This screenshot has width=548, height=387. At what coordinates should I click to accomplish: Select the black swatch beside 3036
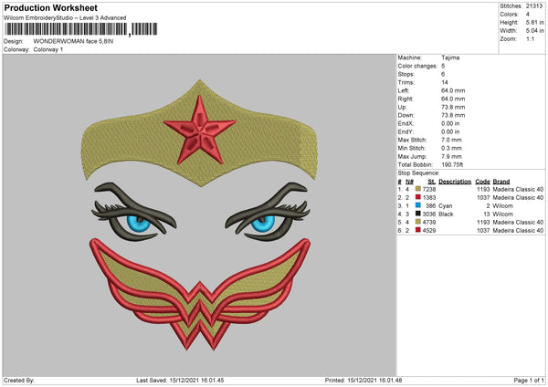click(418, 214)
